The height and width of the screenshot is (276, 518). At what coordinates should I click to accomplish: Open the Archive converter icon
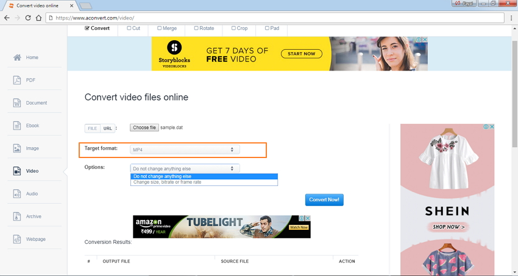[x=17, y=216]
